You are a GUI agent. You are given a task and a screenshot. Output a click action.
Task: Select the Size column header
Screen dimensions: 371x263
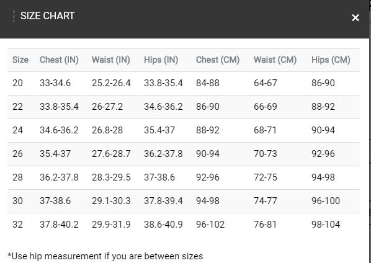(x=20, y=60)
